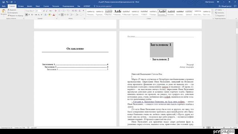
Task: Switch to the Рассылки ribbon tab
Action: [x=56, y=6]
